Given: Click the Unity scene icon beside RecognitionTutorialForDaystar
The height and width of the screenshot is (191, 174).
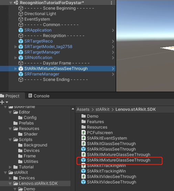Looking at the screenshot, I should pyautogui.click(x=16, y=3).
